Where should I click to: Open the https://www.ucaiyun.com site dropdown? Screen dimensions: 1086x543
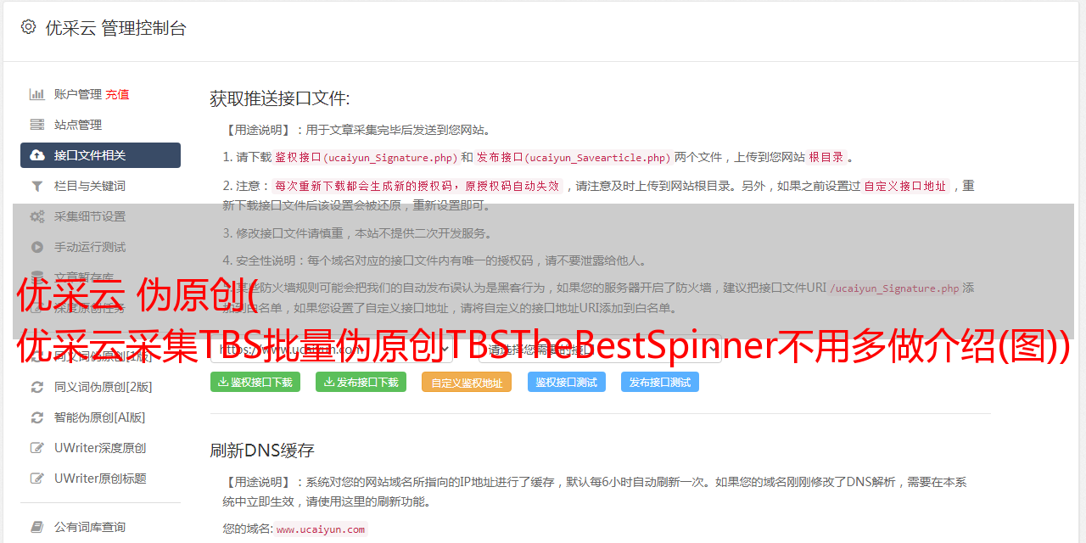click(332, 349)
